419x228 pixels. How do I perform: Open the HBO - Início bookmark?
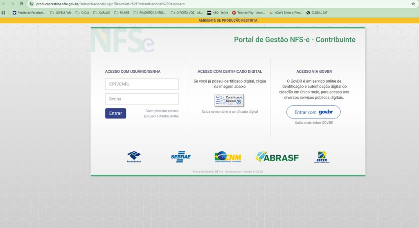click(x=217, y=13)
